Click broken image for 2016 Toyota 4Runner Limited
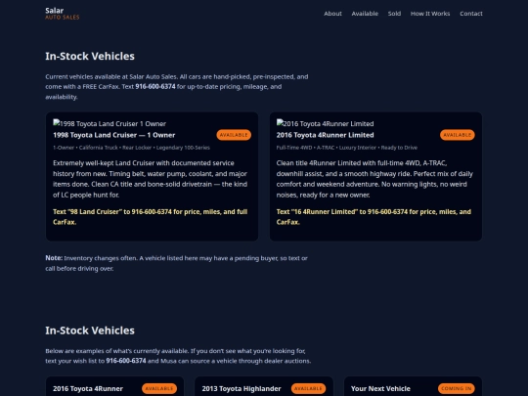Screen dimensions: 528x396 [325, 123]
